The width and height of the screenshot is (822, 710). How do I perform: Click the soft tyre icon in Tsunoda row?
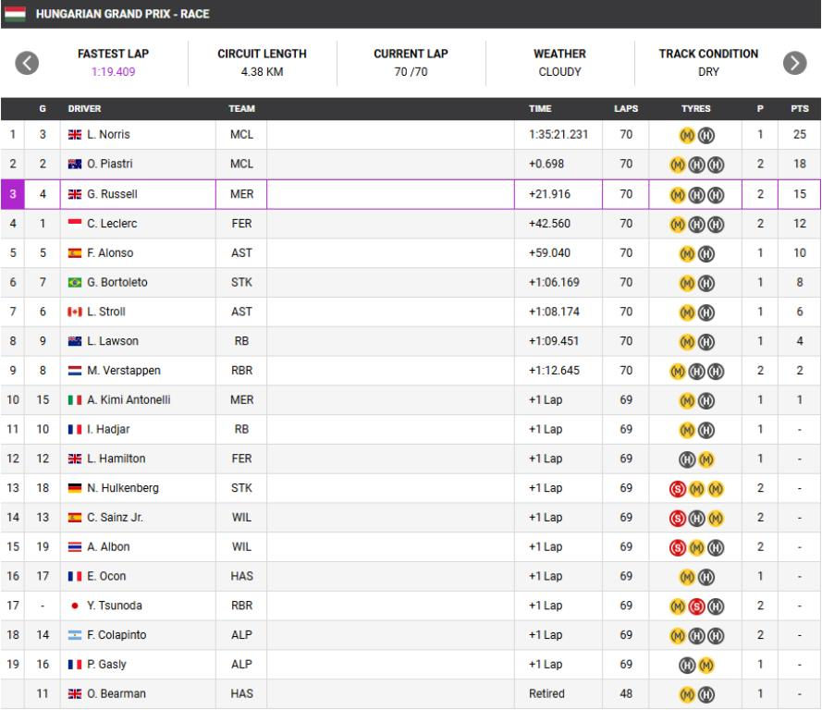pyautogui.click(x=696, y=606)
